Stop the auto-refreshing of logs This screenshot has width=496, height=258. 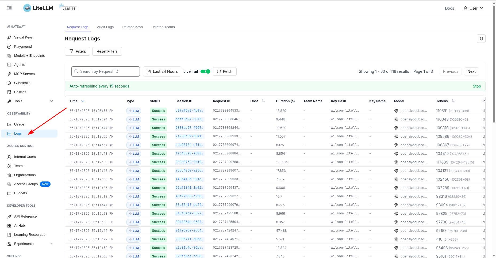[x=477, y=86]
